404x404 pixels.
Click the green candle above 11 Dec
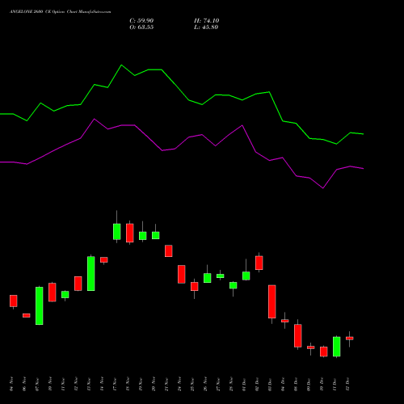(337, 347)
